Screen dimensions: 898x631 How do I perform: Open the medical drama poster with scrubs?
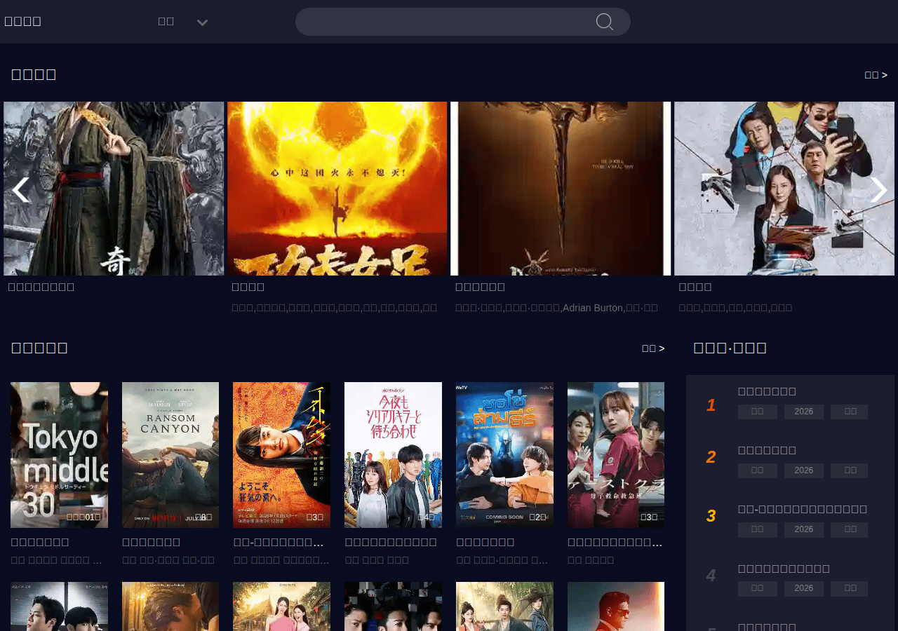tap(616, 455)
